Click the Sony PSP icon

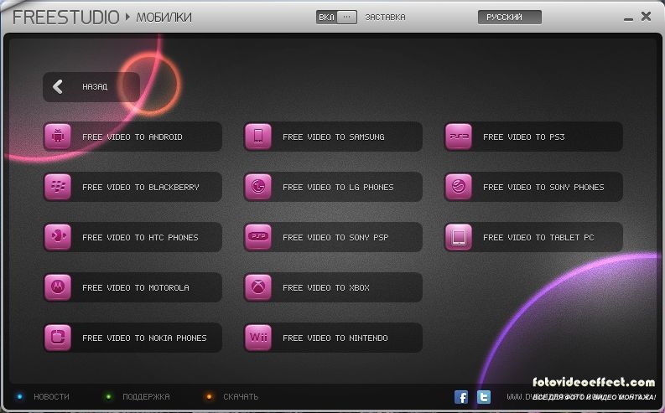point(257,237)
